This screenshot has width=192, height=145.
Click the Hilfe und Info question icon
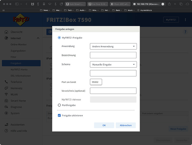(x=6, y=131)
